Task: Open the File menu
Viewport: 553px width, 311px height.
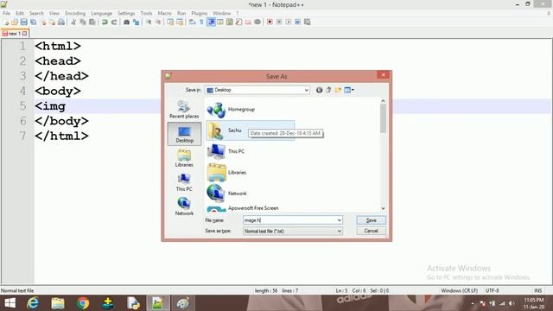Action: 6,13
